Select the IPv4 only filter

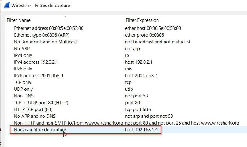pyautogui.click(x=23, y=55)
